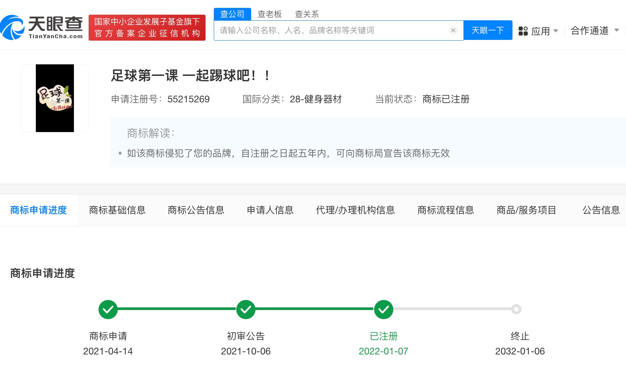Click the 终止 gray circle step
This screenshot has height=377, width=626.
[516, 309]
